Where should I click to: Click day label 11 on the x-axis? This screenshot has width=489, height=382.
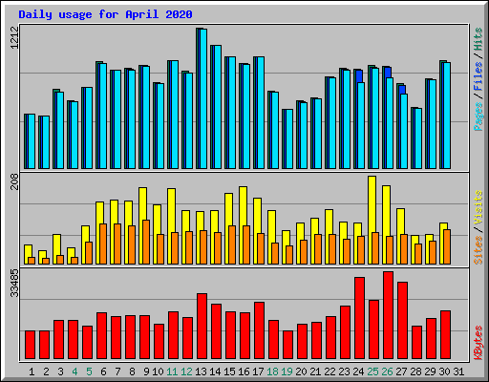pos(172,371)
